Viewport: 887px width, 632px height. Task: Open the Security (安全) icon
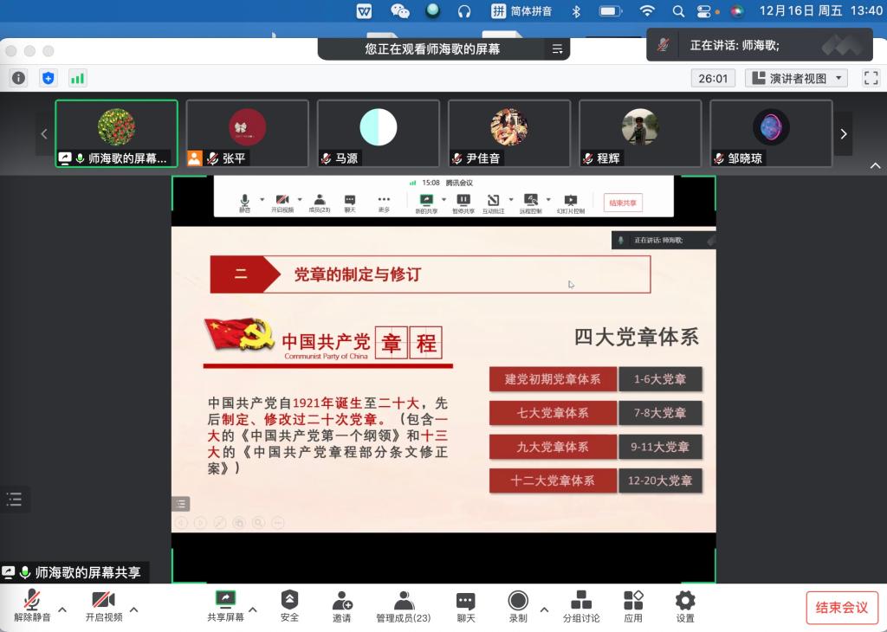pos(289,605)
